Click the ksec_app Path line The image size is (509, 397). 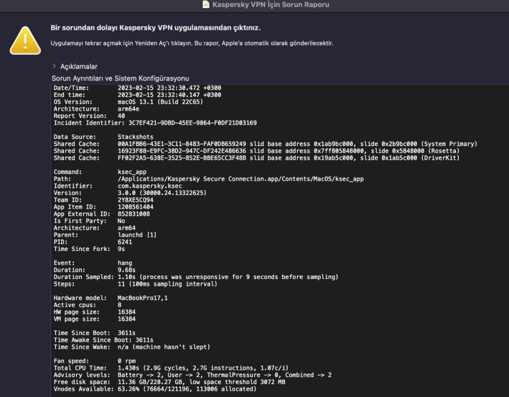point(209,179)
